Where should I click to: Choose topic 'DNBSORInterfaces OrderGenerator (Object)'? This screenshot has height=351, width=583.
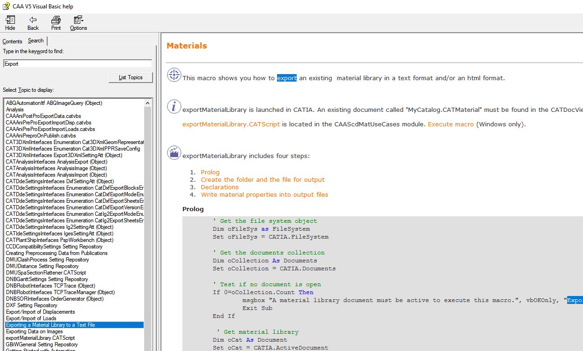tap(55, 299)
